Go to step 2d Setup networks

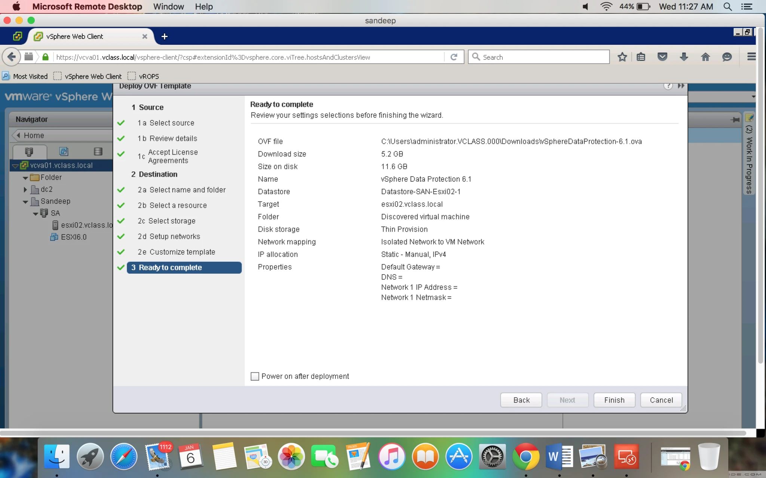coord(169,236)
